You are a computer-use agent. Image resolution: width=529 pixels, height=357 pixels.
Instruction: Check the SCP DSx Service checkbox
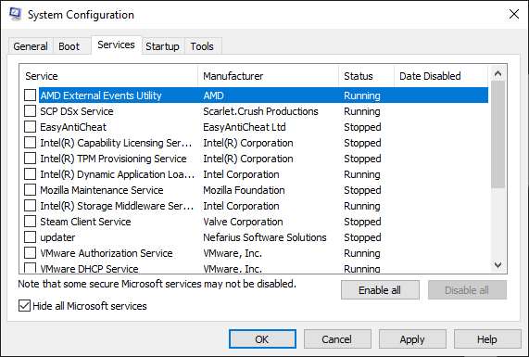pos(30,111)
